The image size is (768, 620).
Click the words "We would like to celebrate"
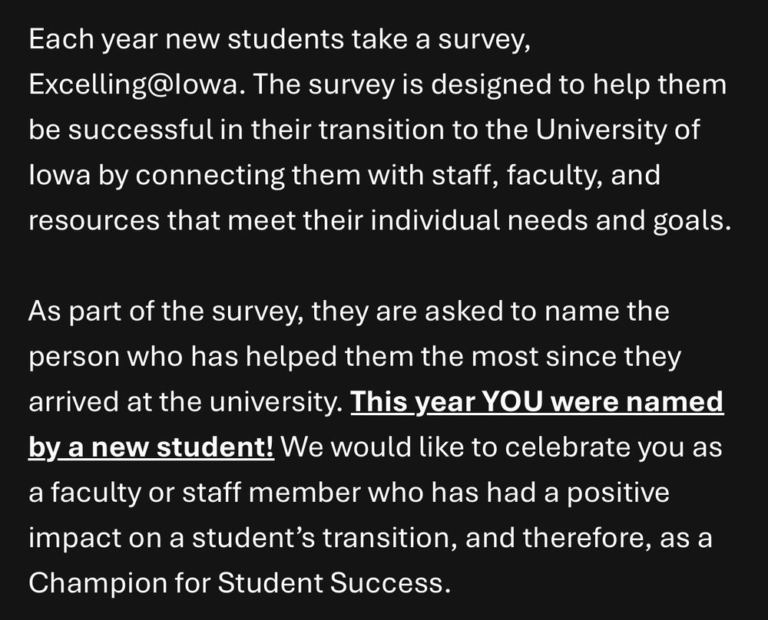click(455, 448)
